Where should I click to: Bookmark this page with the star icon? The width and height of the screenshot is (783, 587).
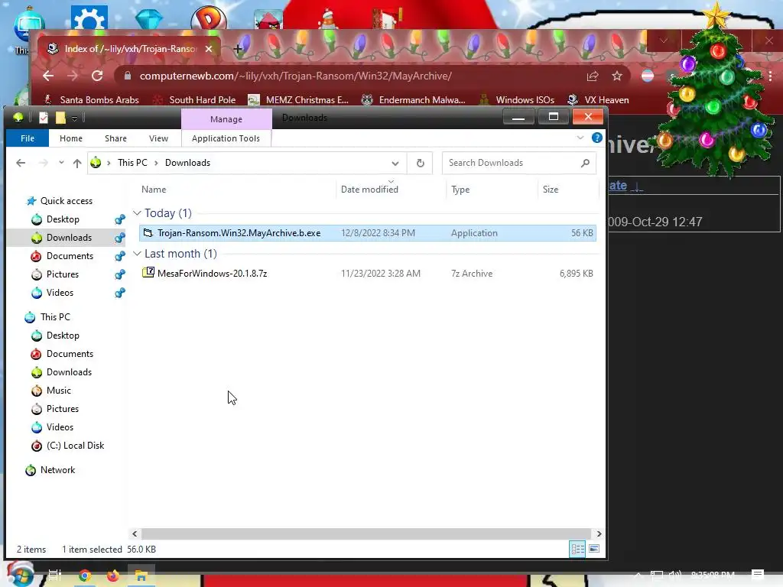coord(617,76)
